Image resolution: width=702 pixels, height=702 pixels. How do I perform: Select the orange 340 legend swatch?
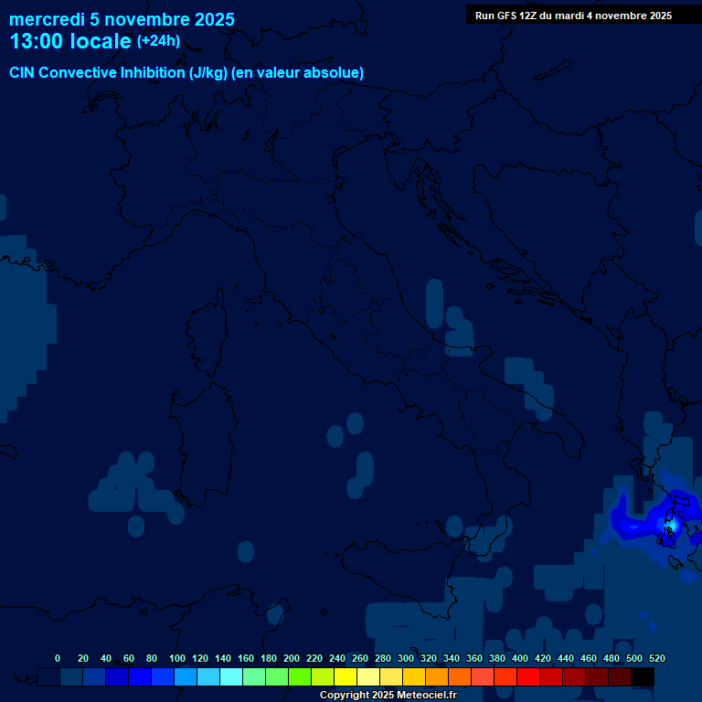coord(460,677)
